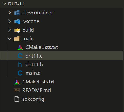Click the open main folder icon
124x112 pixels.
(x=17, y=38)
